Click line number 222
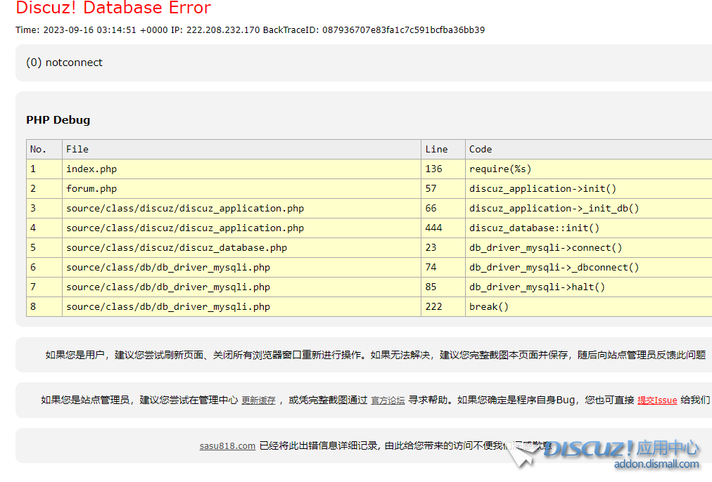This screenshot has width=712, height=482. pyautogui.click(x=443, y=306)
